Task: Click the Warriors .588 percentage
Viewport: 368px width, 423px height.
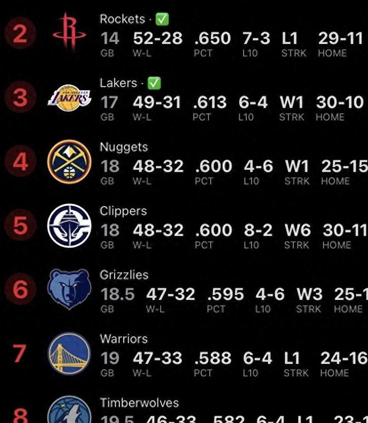Action: [x=213, y=358]
